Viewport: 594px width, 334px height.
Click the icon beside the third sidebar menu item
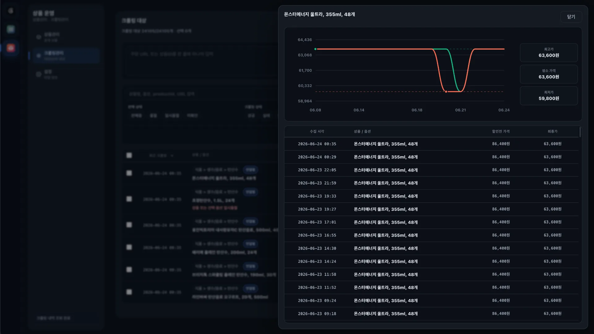coord(39,74)
